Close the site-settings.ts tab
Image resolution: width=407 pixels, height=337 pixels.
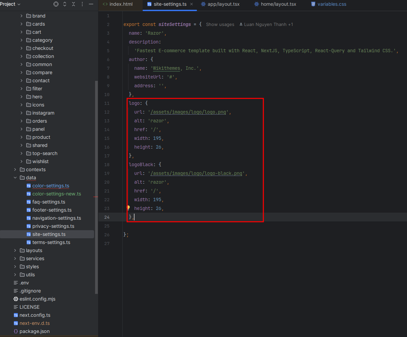192,4
